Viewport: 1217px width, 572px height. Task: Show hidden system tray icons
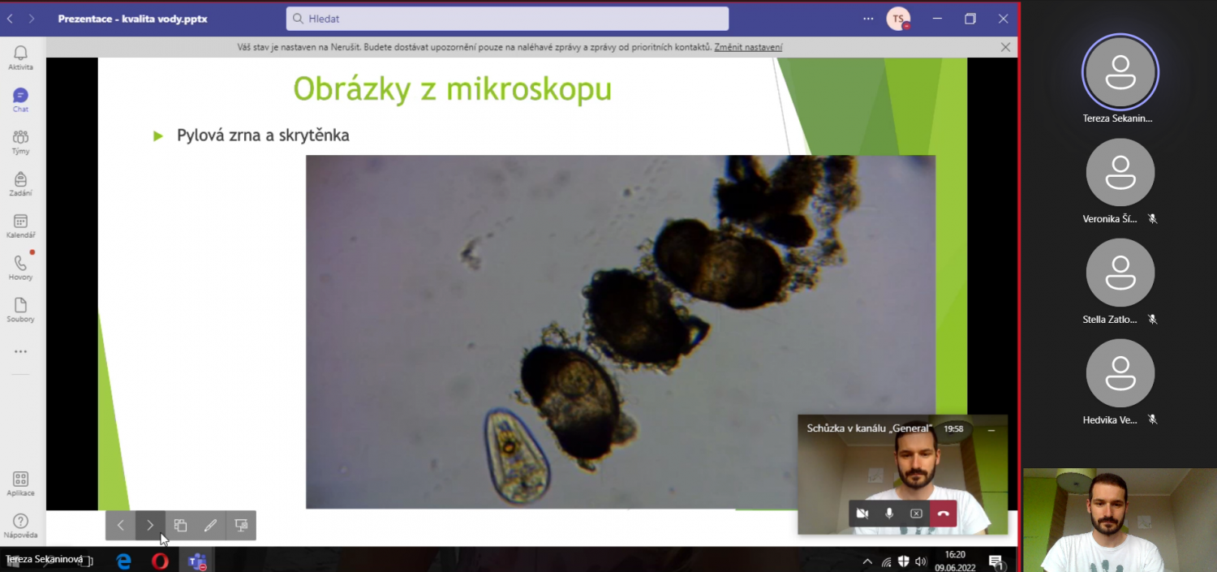pyautogui.click(x=867, y=561)
